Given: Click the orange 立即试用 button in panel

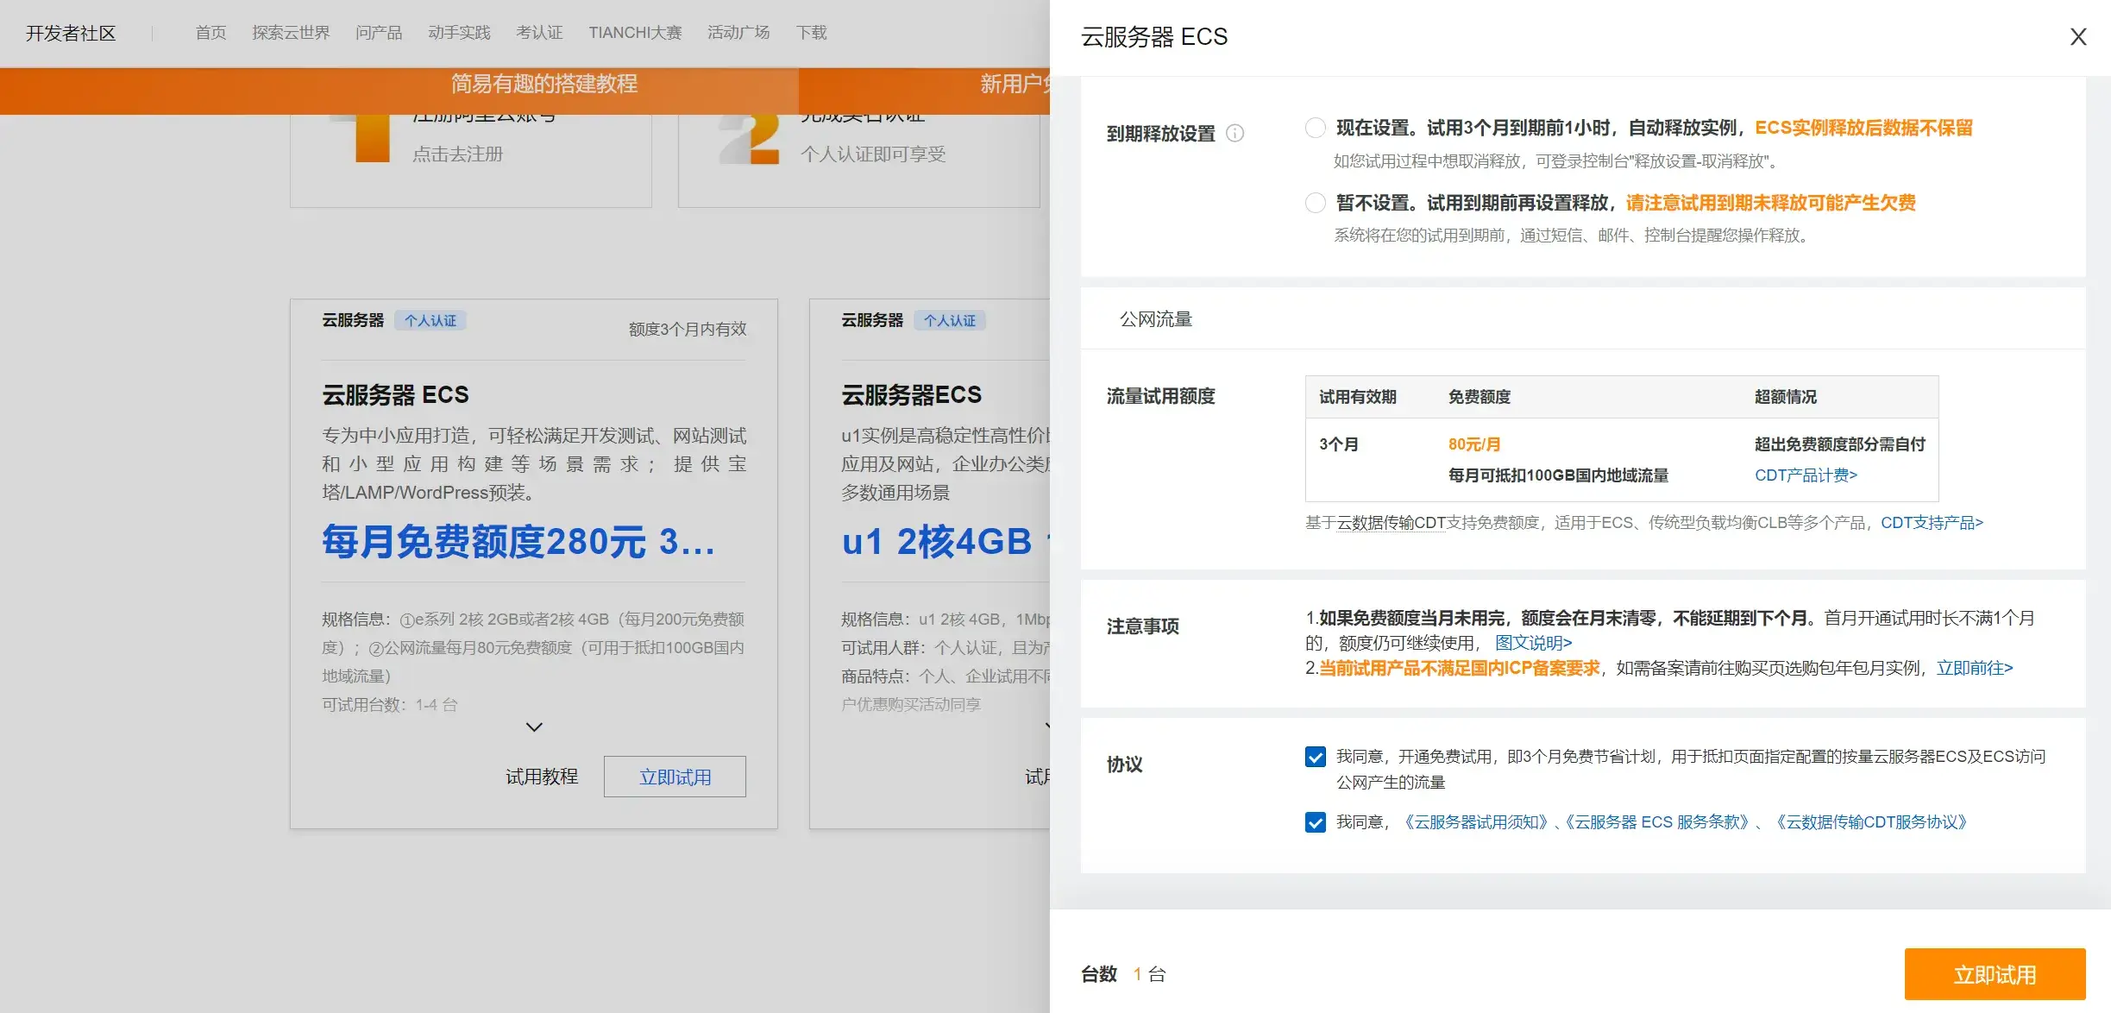Looking at the screenshot, I should [1995, 974].
